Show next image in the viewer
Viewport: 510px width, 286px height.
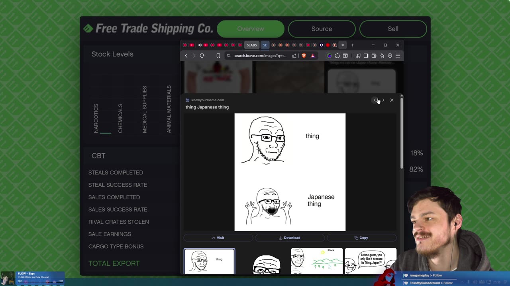(x=383, y=100)
